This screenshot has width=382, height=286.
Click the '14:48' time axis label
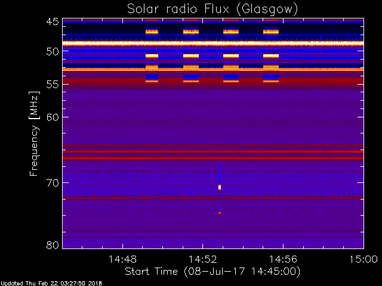pos(122,259)
